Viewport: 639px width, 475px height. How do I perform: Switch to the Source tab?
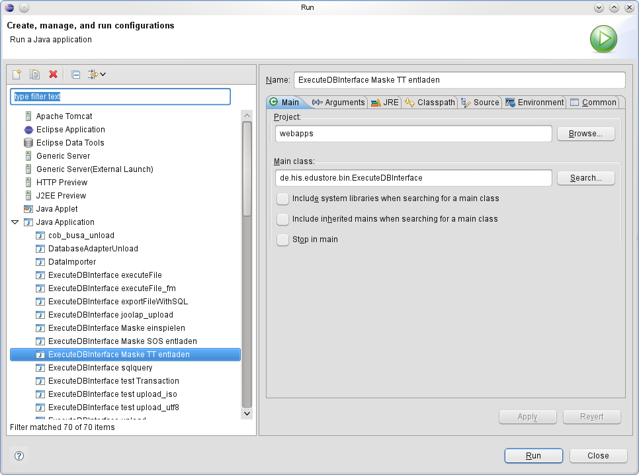(x=480, y=103)
